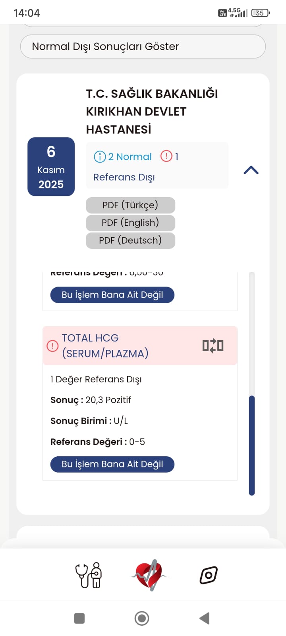Select the 6 Kasım 2025 date badge
This screenshot has height=636, width=286.
51,167
